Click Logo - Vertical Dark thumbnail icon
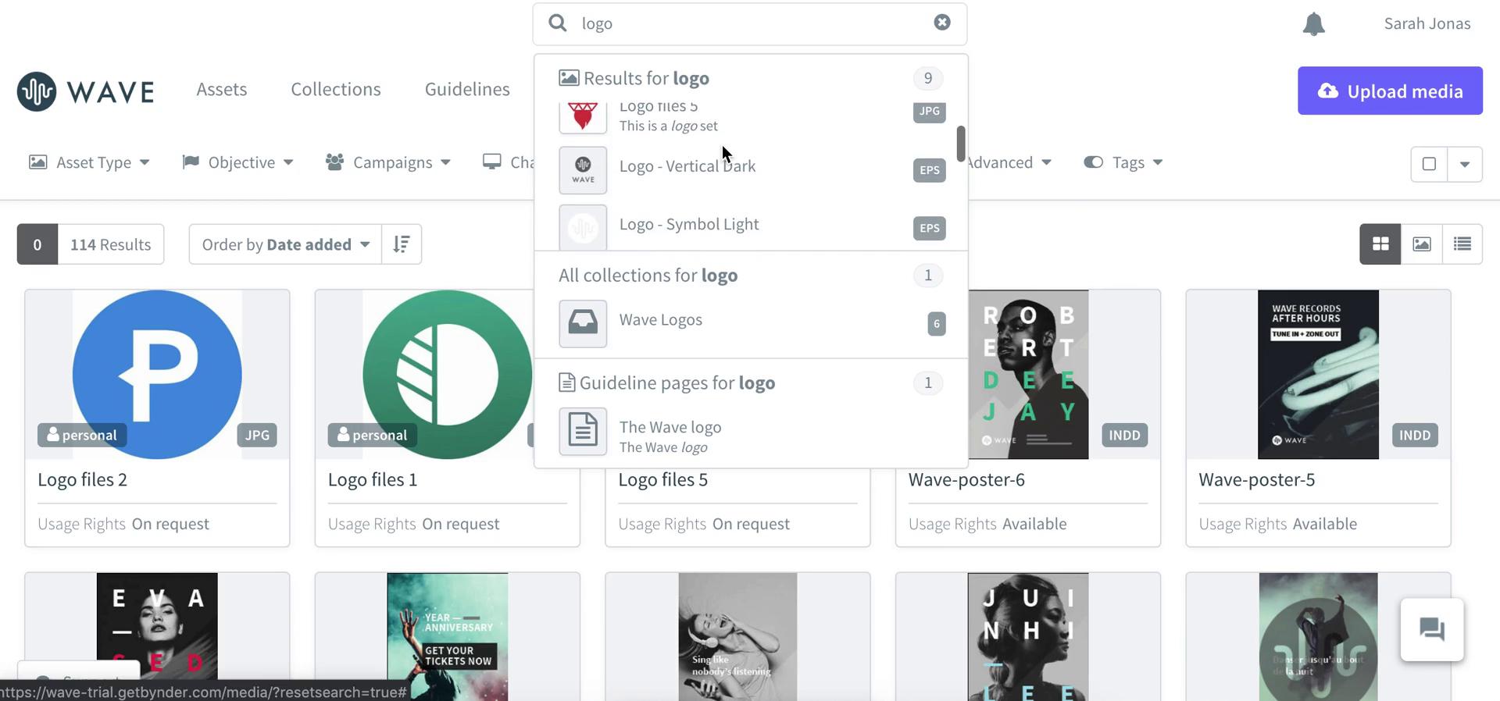Screen dimensions: 1500x701 click(583, 169)
